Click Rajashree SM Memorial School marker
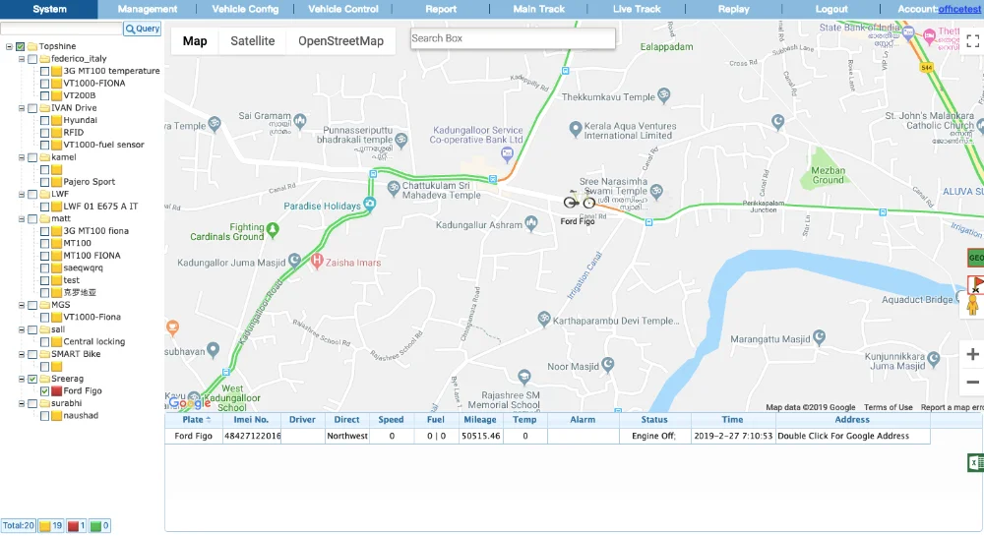984x536 pixels. click(524, 377)
